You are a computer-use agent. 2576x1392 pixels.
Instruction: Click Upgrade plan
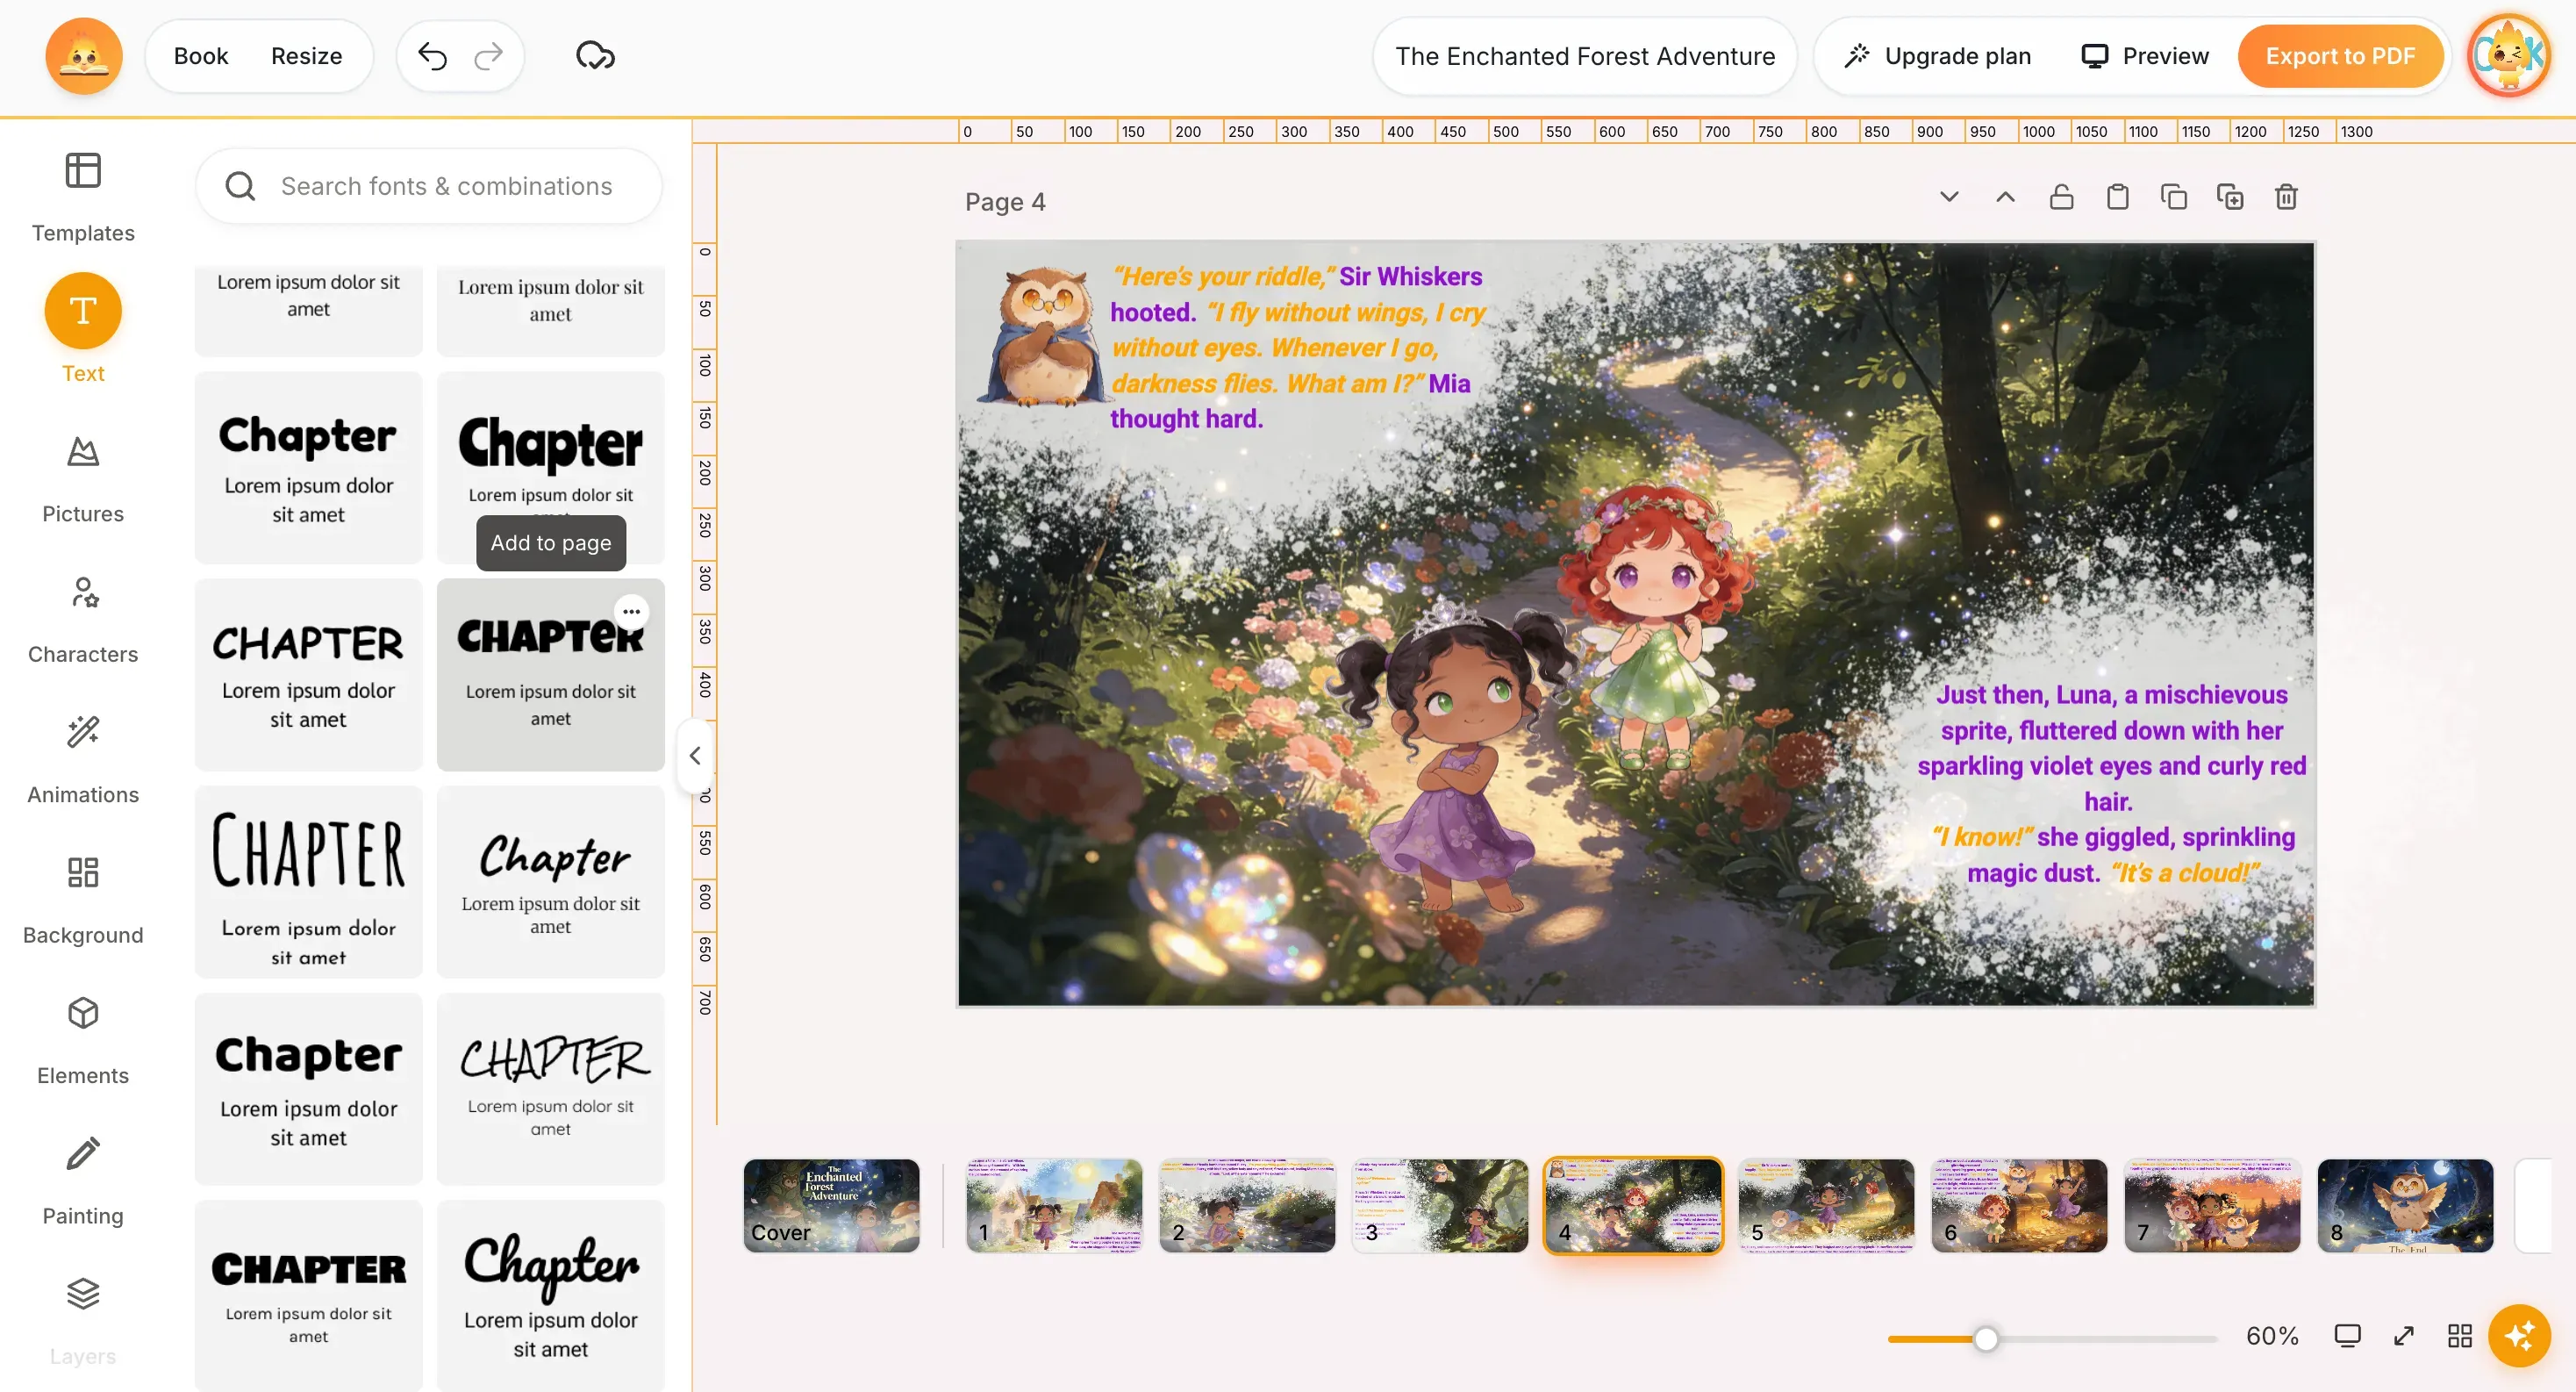(x=1937, y=56)
